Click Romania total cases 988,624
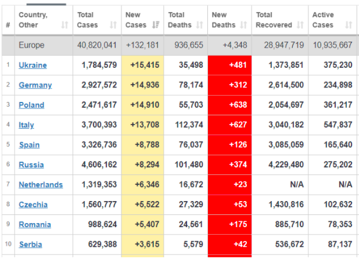Viewport: 359px width, 259px height. click(102, 224)
